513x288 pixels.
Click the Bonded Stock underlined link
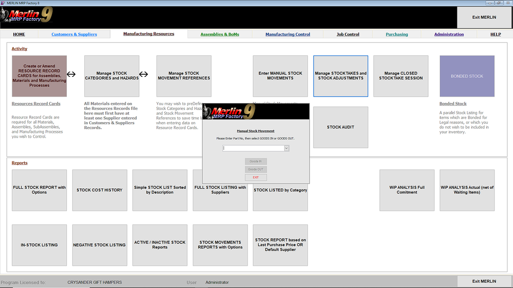point(453,103)
